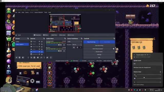Screen dimensions: 164x92
Task: Pop out the Scenes dock
Action: click(28, 39)
